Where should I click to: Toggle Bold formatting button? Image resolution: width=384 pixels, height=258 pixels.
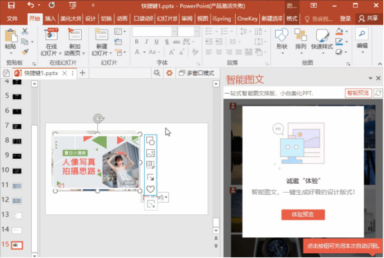pos(137,42)
